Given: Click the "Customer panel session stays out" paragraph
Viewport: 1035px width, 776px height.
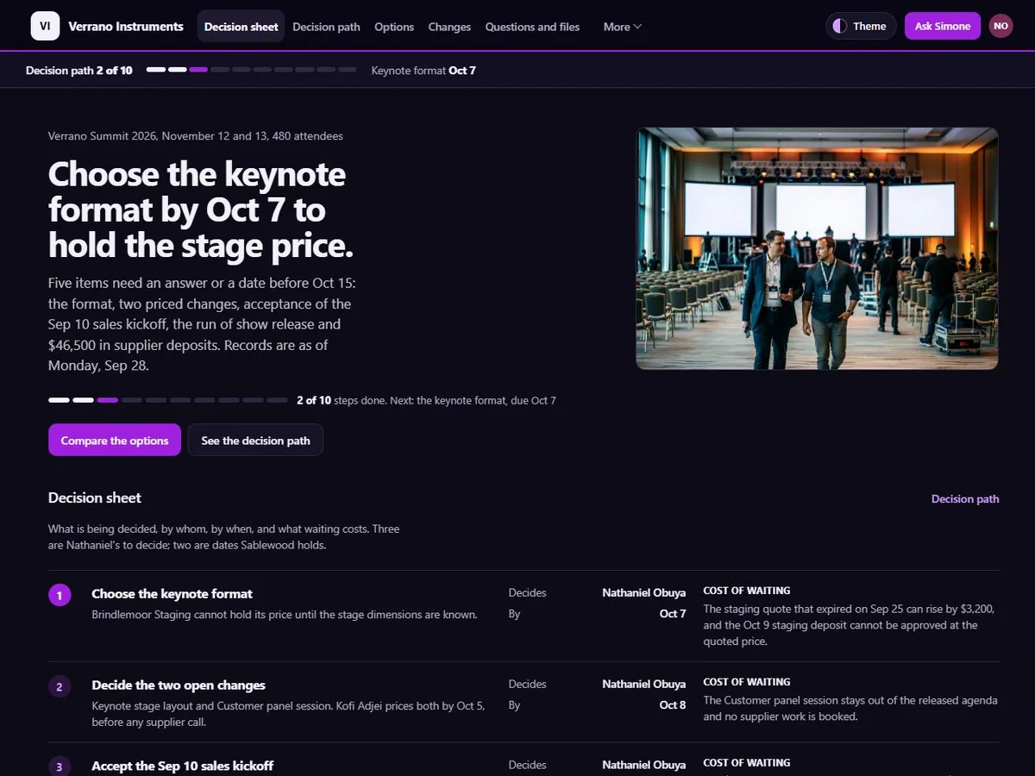Looking at the screenshot, I should [x=850, y=708].
